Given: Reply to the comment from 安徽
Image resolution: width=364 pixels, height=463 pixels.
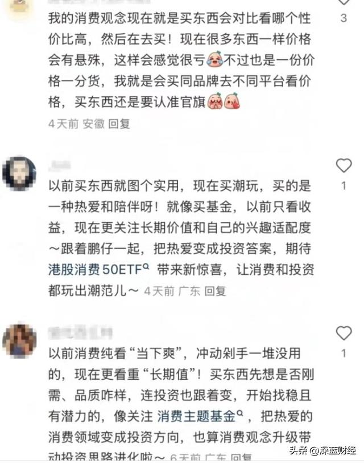Looking at the screenshot, I should tap(119, 124).
